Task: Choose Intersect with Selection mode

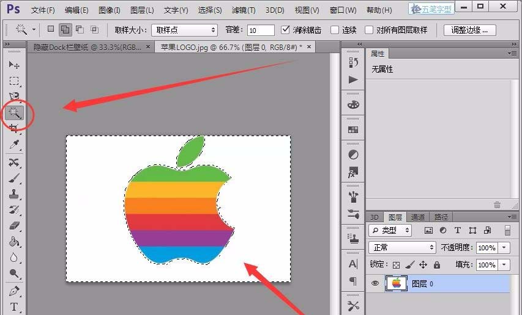Action: tap(94, 29)
